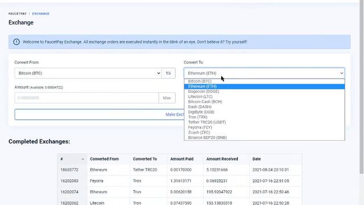Click amount received 195.92047922
The height and width of the screenshot is (205, 364).
(219, 192)
